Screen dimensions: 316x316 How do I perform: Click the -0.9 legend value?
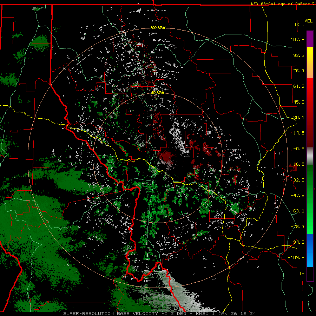299,149
